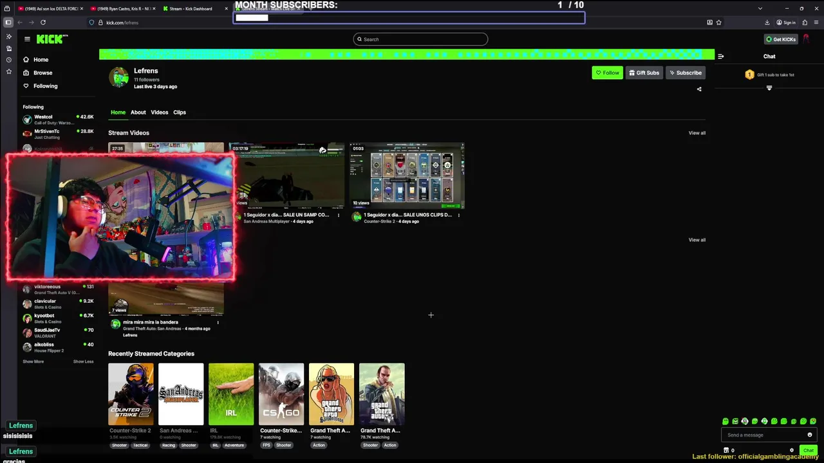Viewport: 824px width, 463px height.
Task: Switch to Ryan Castro YouTube tab
Action: point(122,8)
